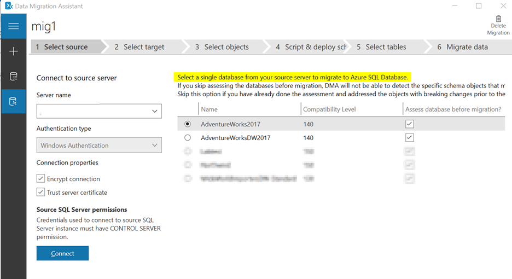Screen dimensions: 512x279
Task: Click the AdventureWorksDW2017 database name
Action: (x=235, y=138)
